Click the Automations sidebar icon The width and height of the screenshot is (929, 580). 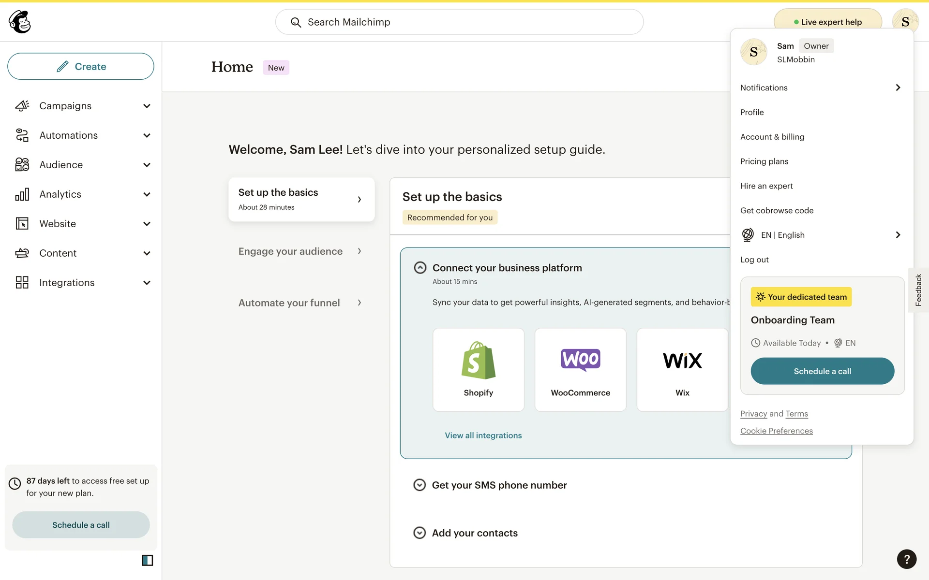pyautogui.click(x=22, y=135)
